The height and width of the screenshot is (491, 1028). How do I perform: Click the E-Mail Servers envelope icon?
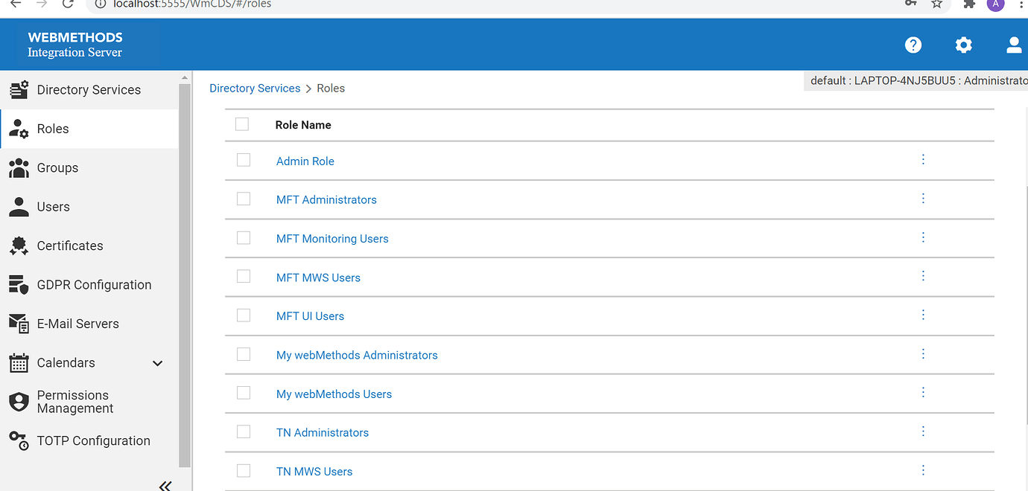(x=19, y=324)
